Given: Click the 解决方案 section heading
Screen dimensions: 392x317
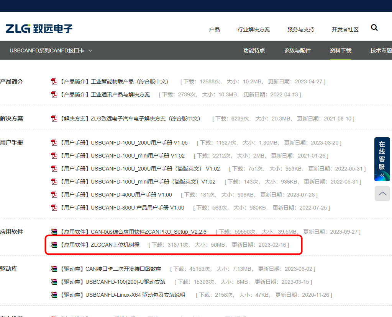Looking at the screenshot, I should tap(11, 118).
